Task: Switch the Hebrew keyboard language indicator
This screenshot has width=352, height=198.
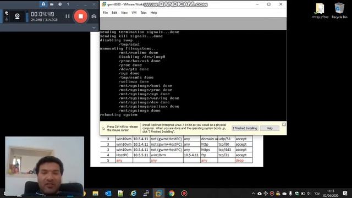Action: [x=317, y=193]
